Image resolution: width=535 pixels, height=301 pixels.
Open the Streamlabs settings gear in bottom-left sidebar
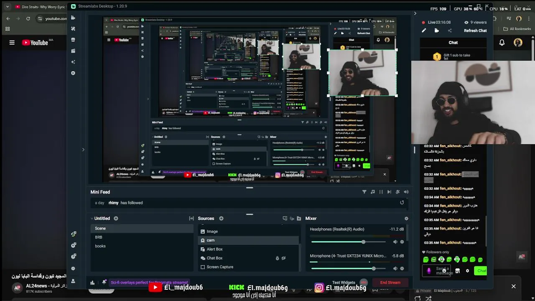[x=74, y=268]
